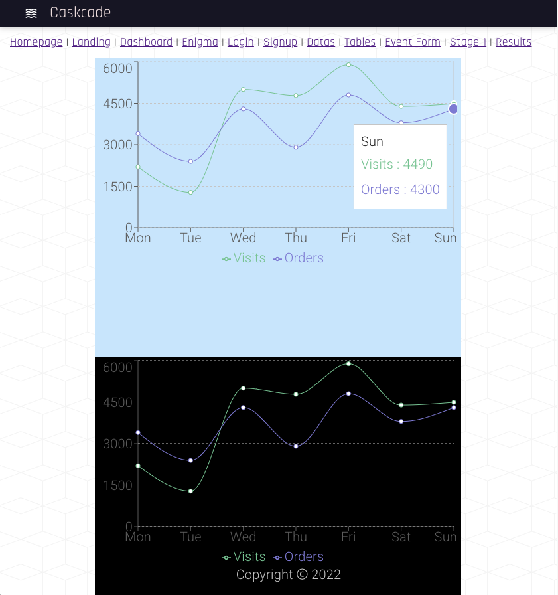The width and height of the screenshot is (558, 595).
Task: Go to the Landing page link
Action: coord(92,42)
